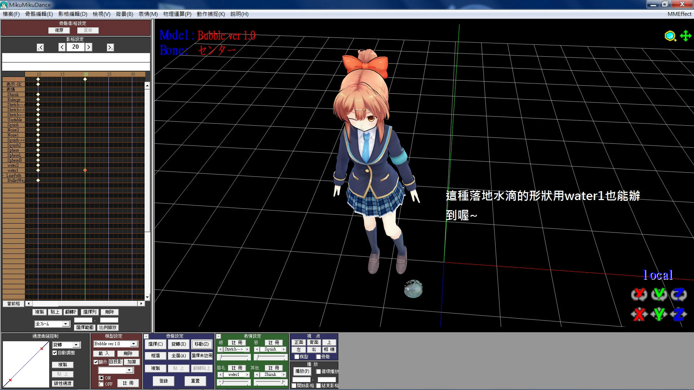Click the blue Z-axis rotate icon

tap(679, 294)
